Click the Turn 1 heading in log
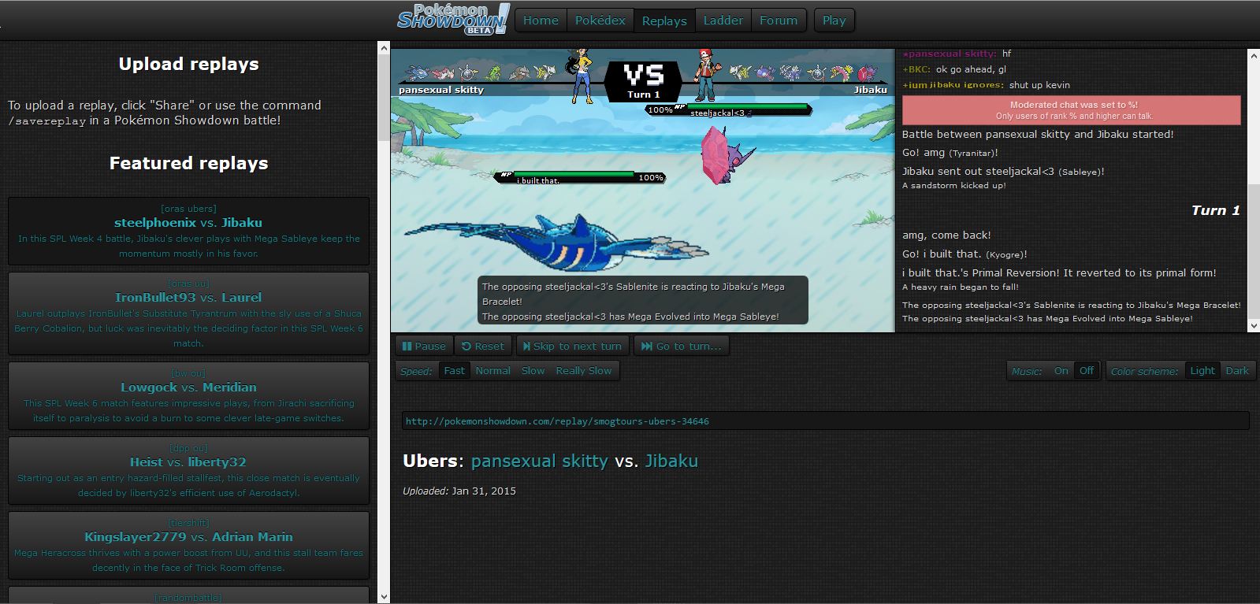The image size is (1260, 604). click(x=1215, y=210)
